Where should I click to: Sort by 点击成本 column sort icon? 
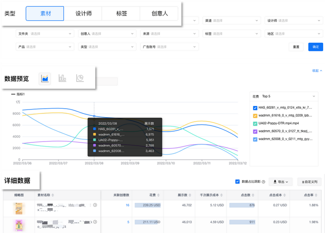click(284, 195)
